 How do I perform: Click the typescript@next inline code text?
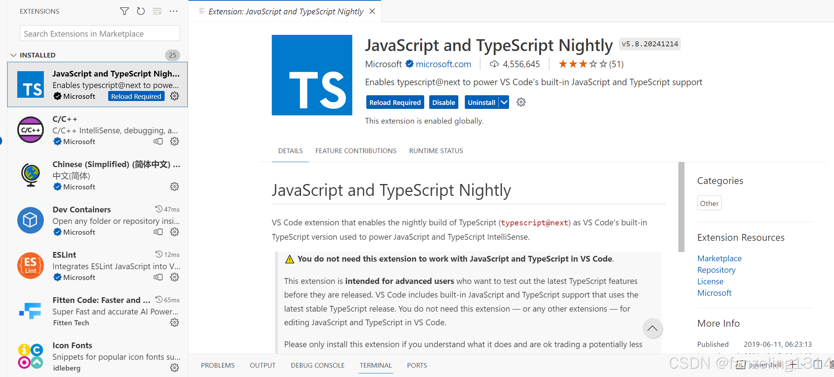[x=535, y=222]
